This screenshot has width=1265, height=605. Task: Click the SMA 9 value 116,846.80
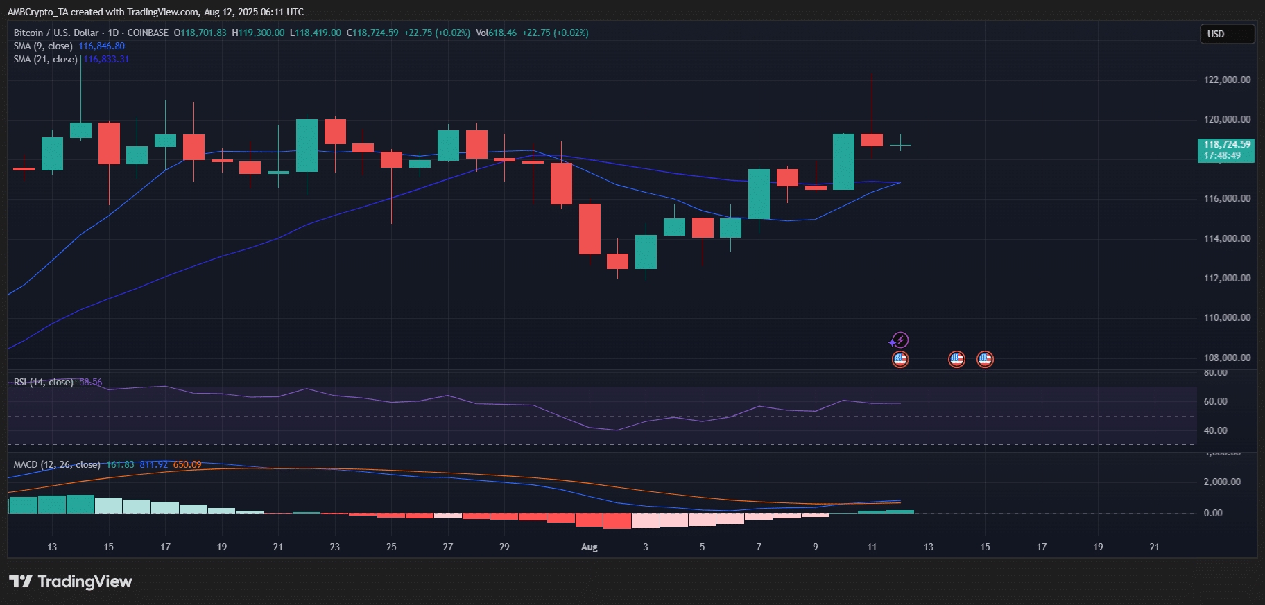(101, 46)
